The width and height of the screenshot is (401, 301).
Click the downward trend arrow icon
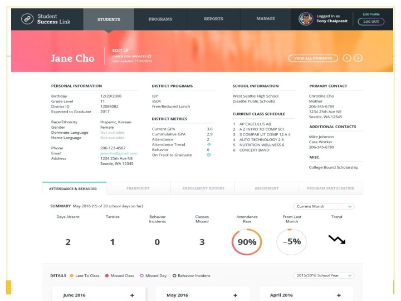pos(337,240)
